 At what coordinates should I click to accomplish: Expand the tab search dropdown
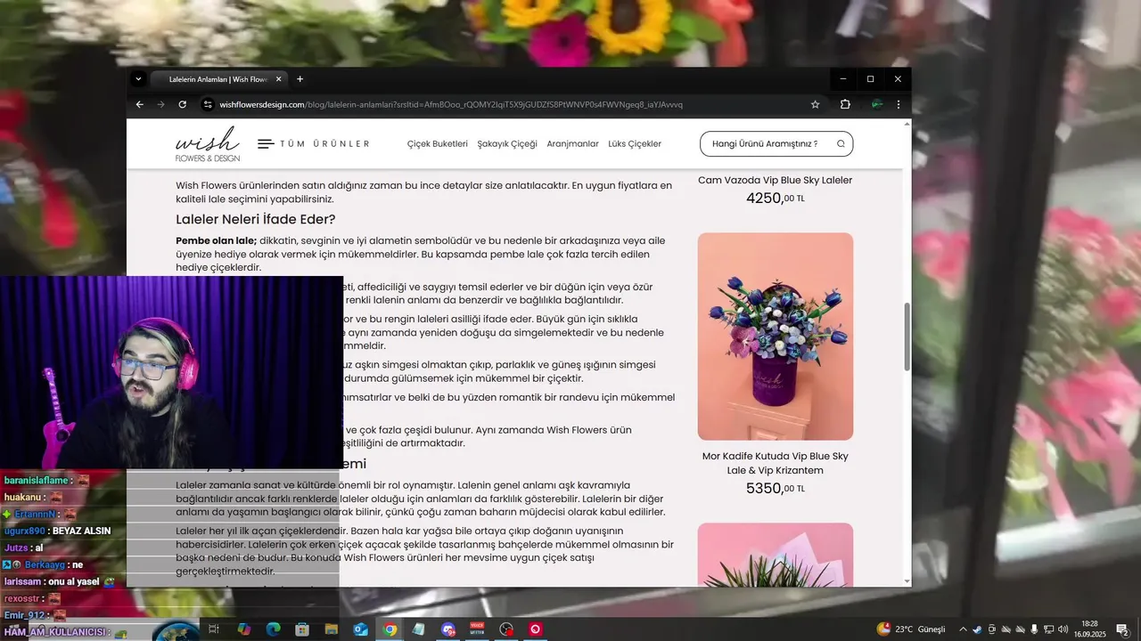point(138,79)
